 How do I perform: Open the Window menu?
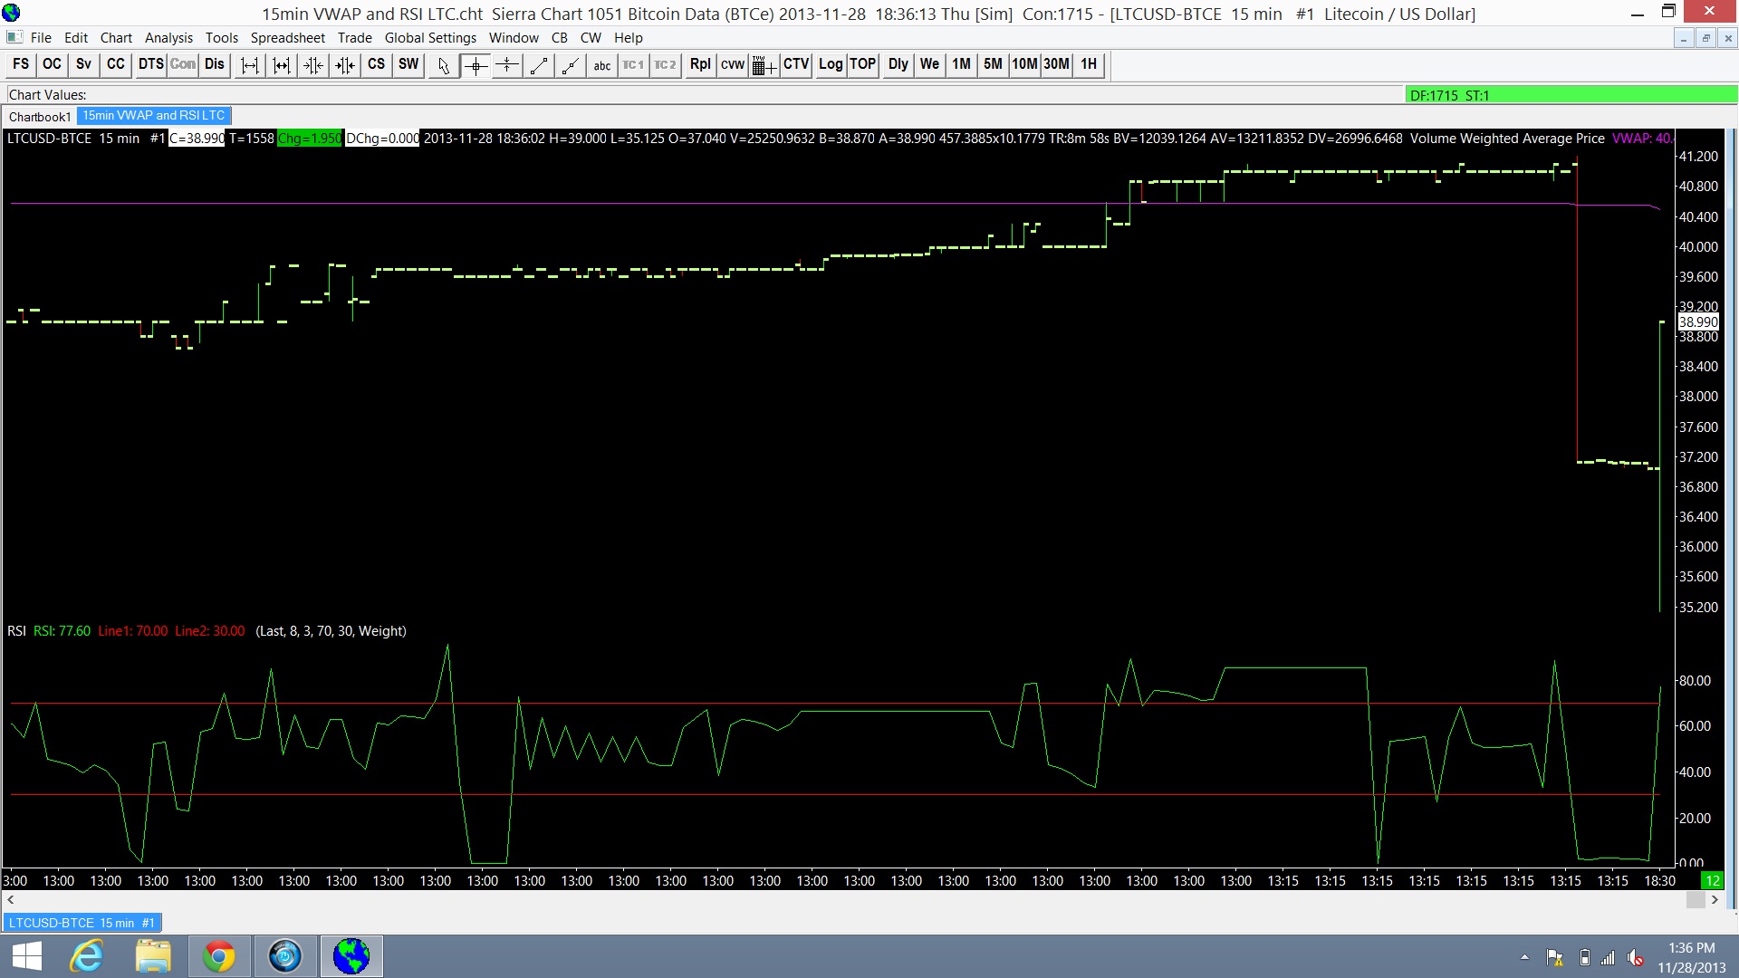[x=514, y=38]
